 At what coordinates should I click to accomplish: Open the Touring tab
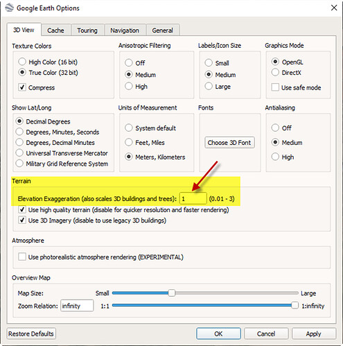pos(87,31)
